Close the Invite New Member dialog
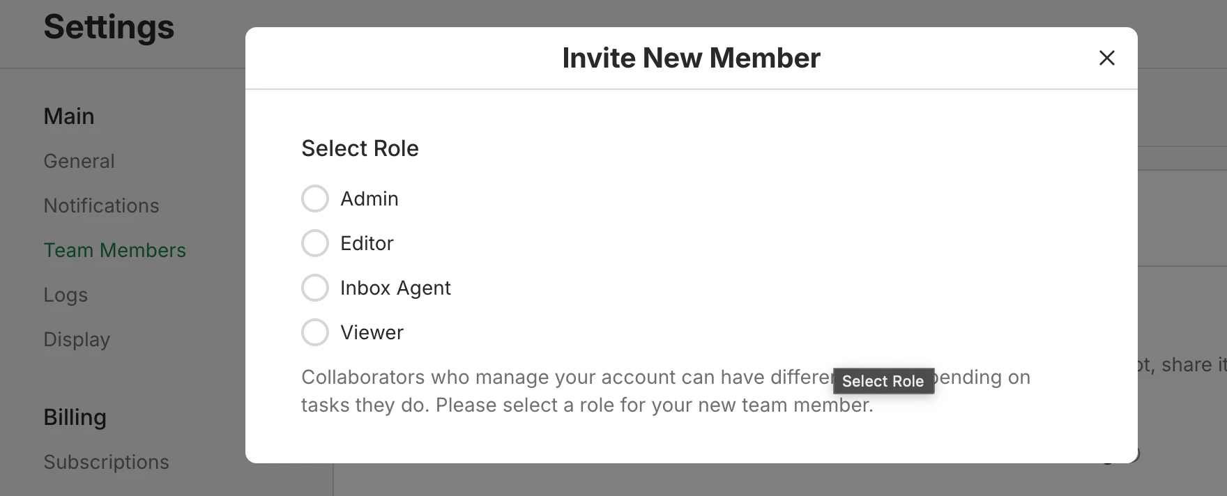The width and height of the screenshot is (1227, 496). [1107, 58]
